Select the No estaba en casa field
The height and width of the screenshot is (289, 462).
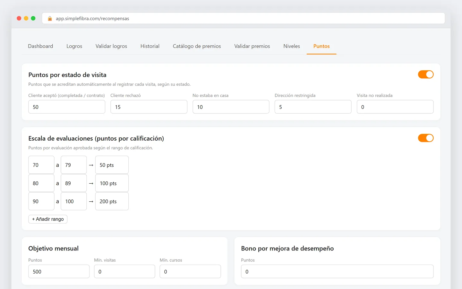click(231, 107)
